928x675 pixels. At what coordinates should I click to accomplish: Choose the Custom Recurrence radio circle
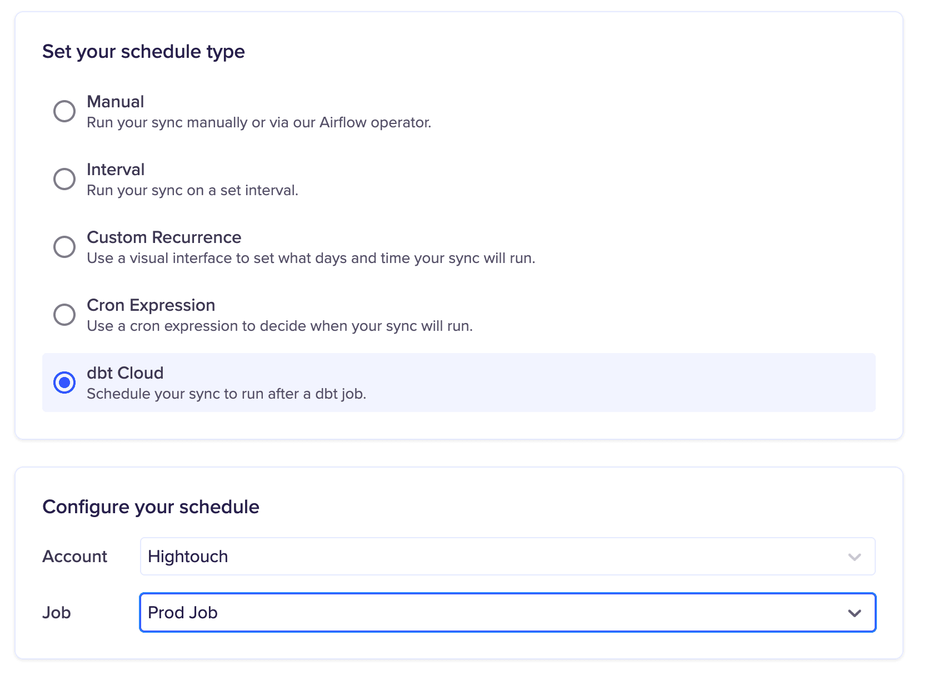click(64, 247)
